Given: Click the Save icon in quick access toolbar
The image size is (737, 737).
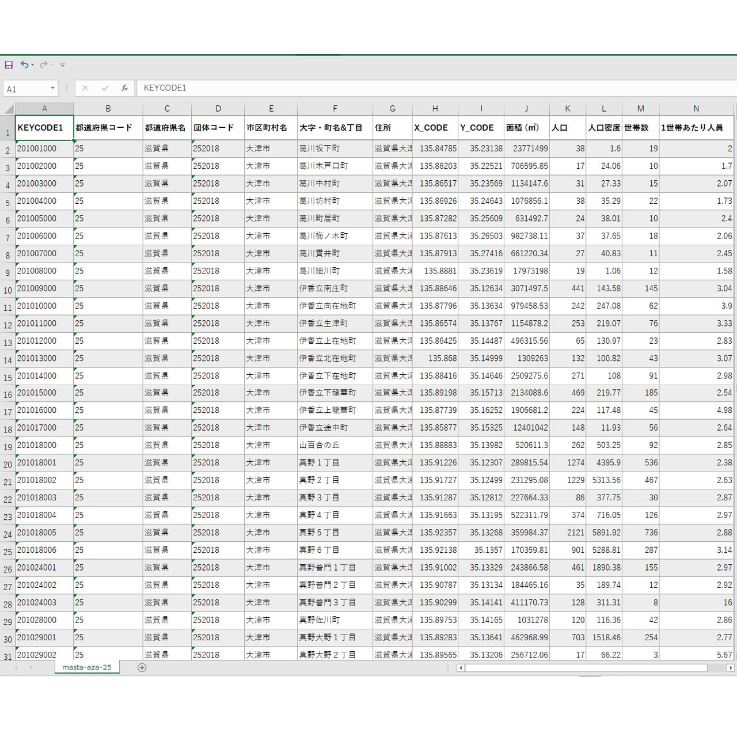Looking at the screenshot, I should [x=9, y=65].
